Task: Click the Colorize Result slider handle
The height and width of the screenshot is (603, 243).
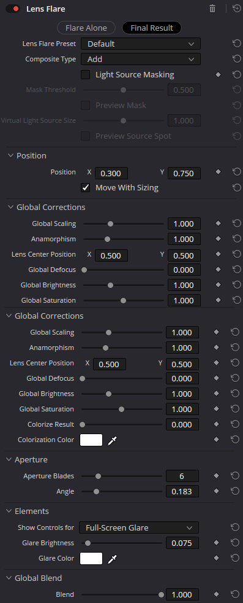Action: [x=83, y=424]
